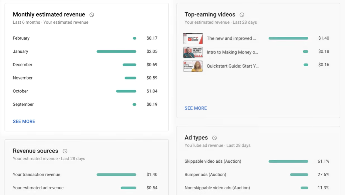
Task: Click the clock icon beside Ad types
Action: click(x=214, y=138)
